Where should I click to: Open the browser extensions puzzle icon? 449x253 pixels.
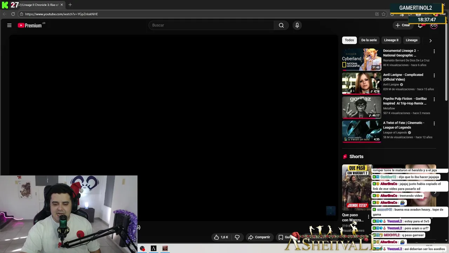coord(392,14)
